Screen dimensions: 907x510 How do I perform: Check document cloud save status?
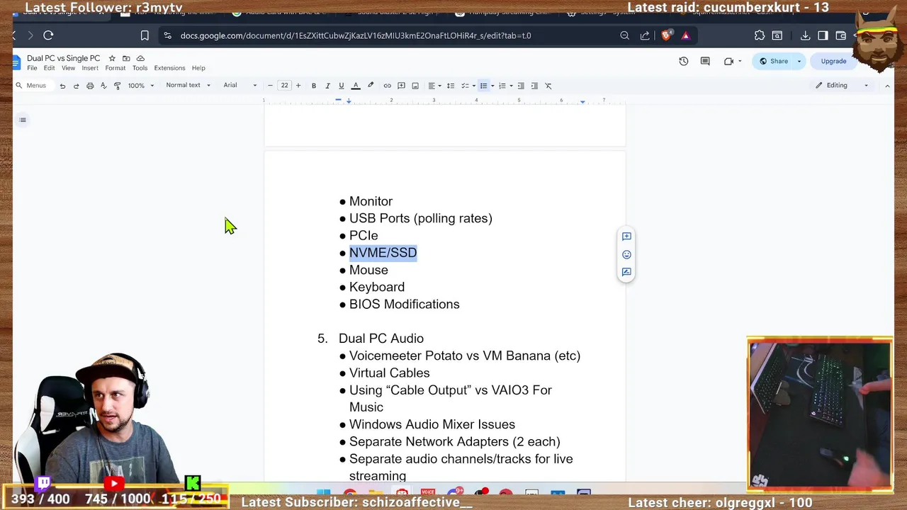[x=140, y=58]
